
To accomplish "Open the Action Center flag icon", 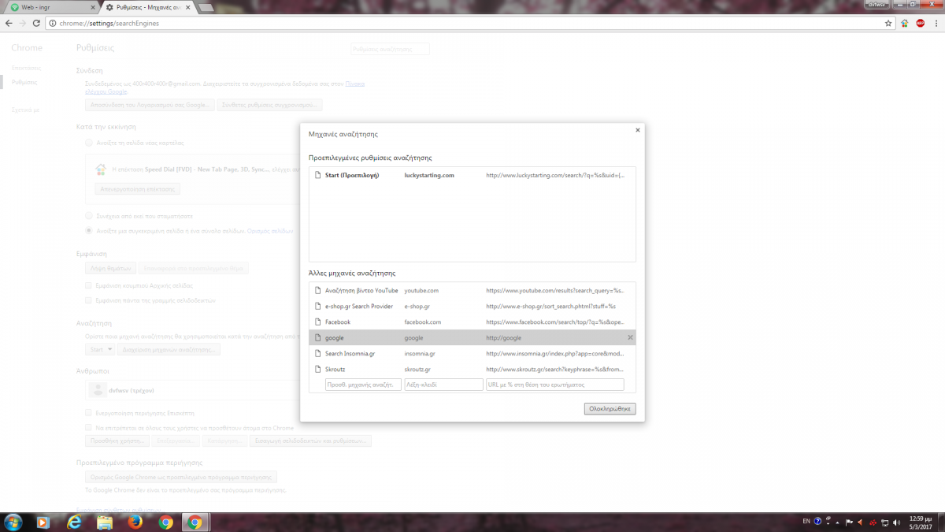I will (x=847, y=522).
